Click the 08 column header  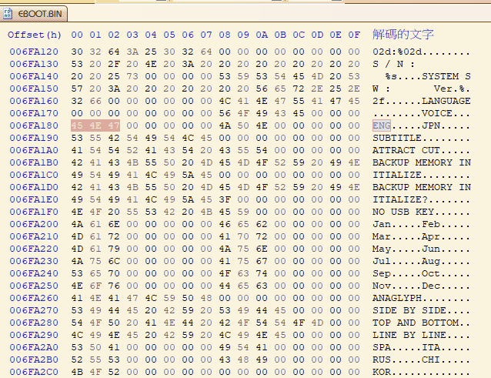pos(225,35)
